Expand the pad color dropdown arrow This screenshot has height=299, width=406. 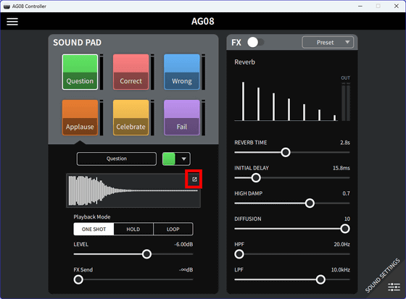pyautogui.click(x=183, y=159)
